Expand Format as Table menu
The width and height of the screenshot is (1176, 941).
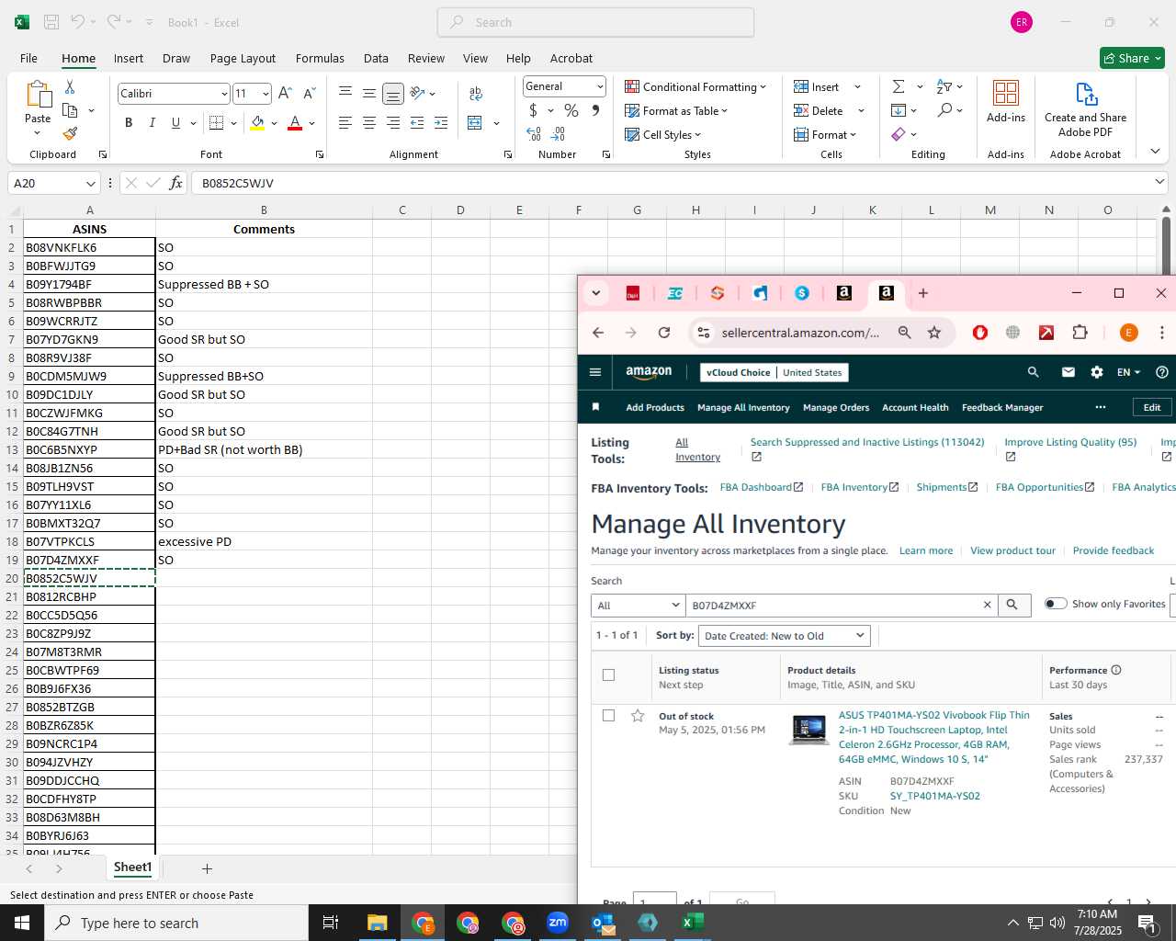click(x=676, y=110)
